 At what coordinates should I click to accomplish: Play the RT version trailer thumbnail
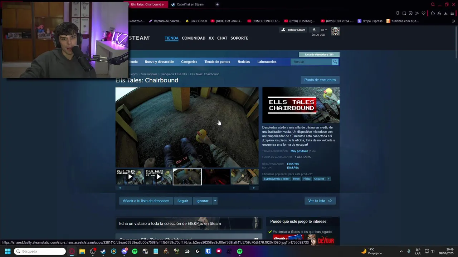pyautogui.click(x=159, y=177)
